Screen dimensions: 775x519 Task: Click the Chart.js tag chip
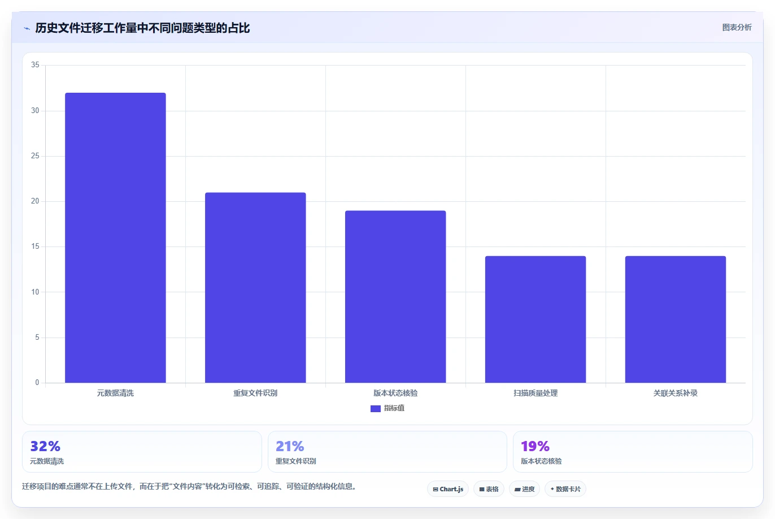point(448,489)
